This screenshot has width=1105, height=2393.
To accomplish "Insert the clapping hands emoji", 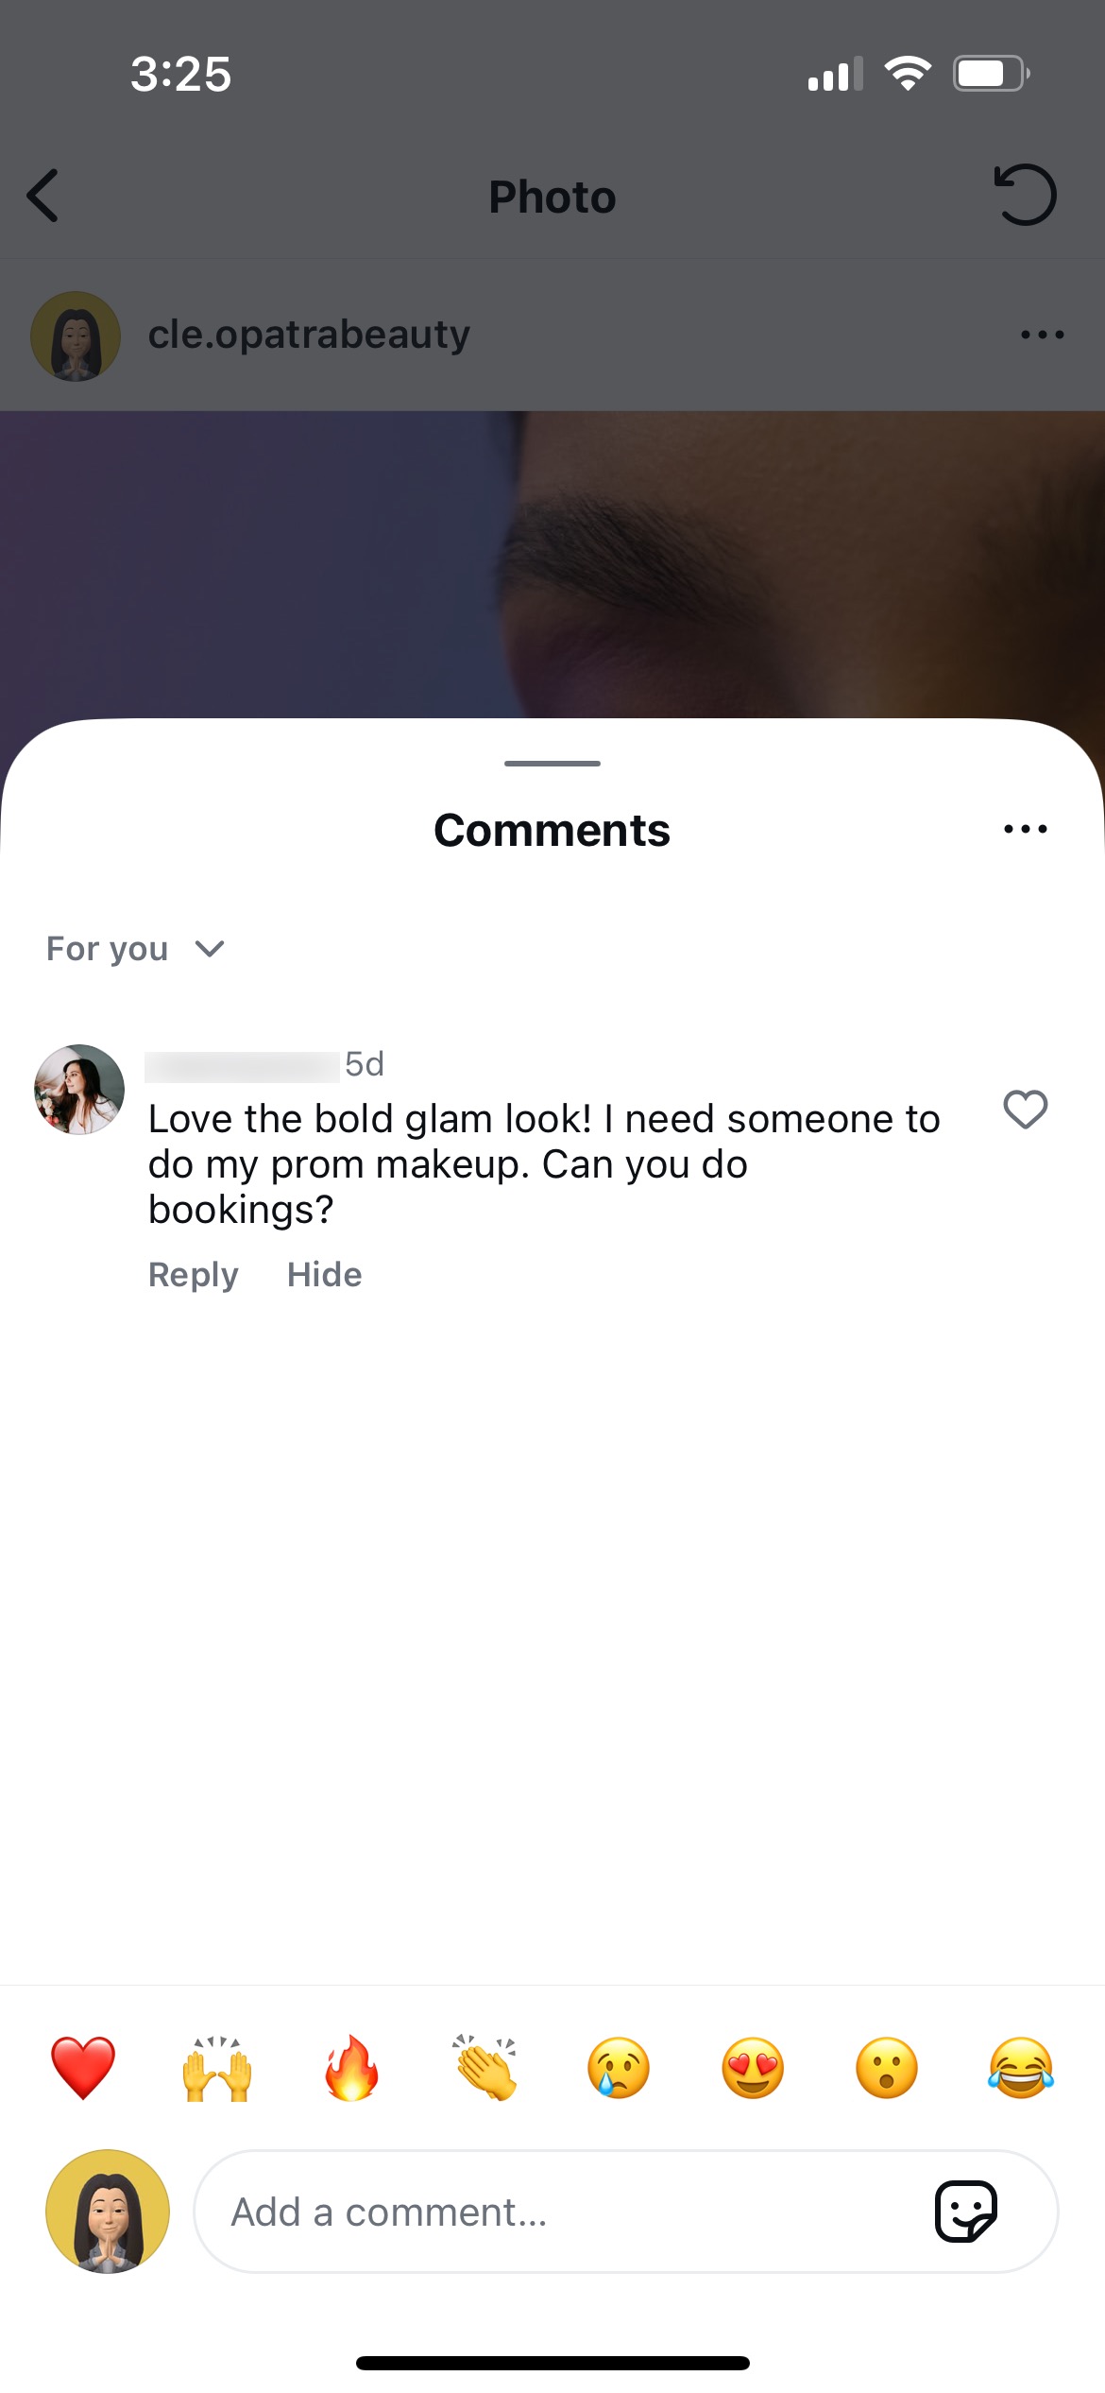I will (485, 2068).
